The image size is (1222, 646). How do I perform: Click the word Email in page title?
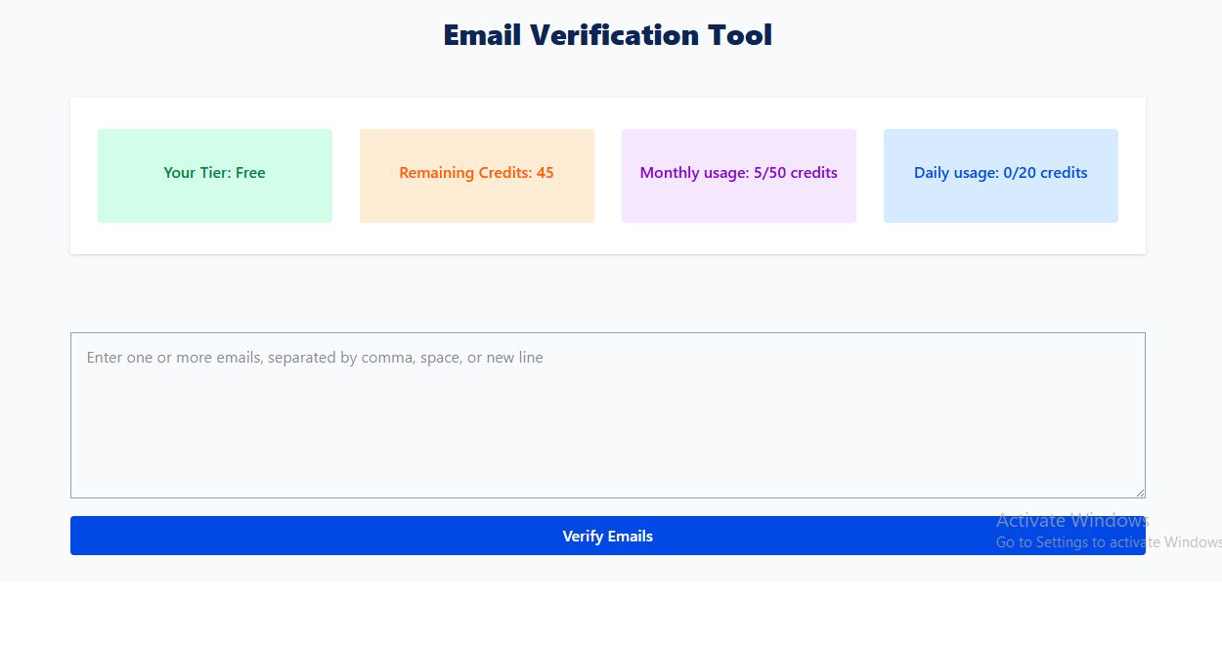pos(482,35)
